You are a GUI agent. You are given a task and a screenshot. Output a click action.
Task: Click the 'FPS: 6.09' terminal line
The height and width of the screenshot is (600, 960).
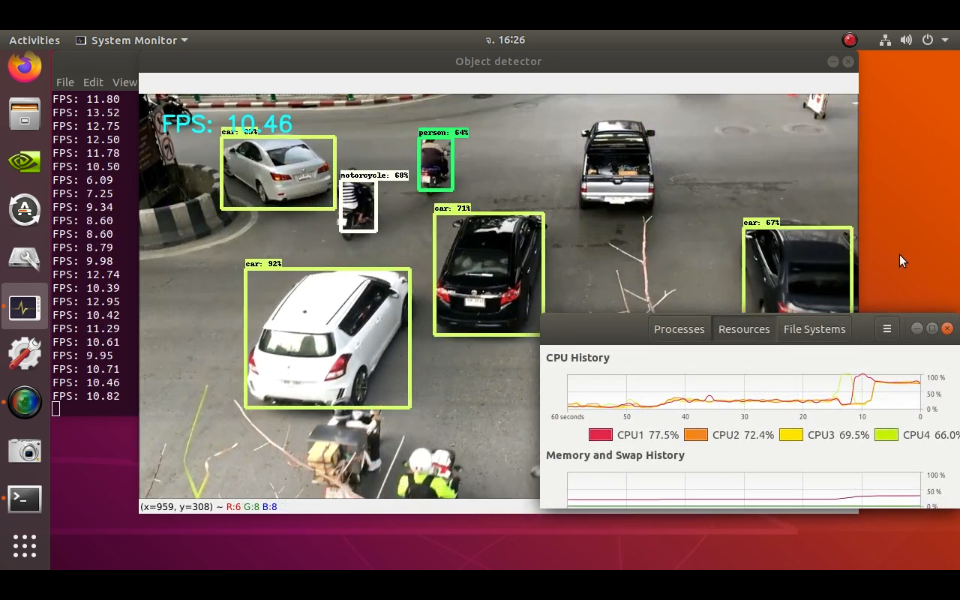(83, 180)
